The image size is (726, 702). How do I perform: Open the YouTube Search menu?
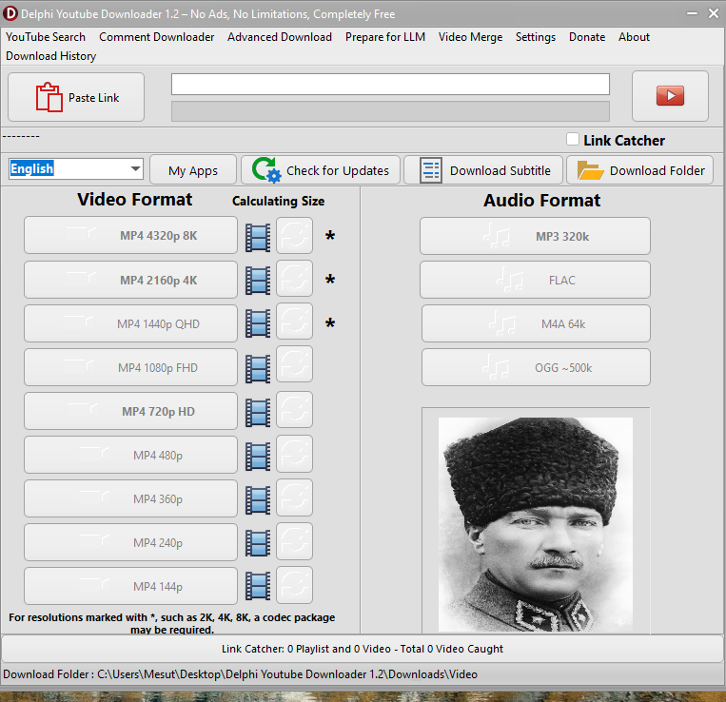click(x=46, y=37)
